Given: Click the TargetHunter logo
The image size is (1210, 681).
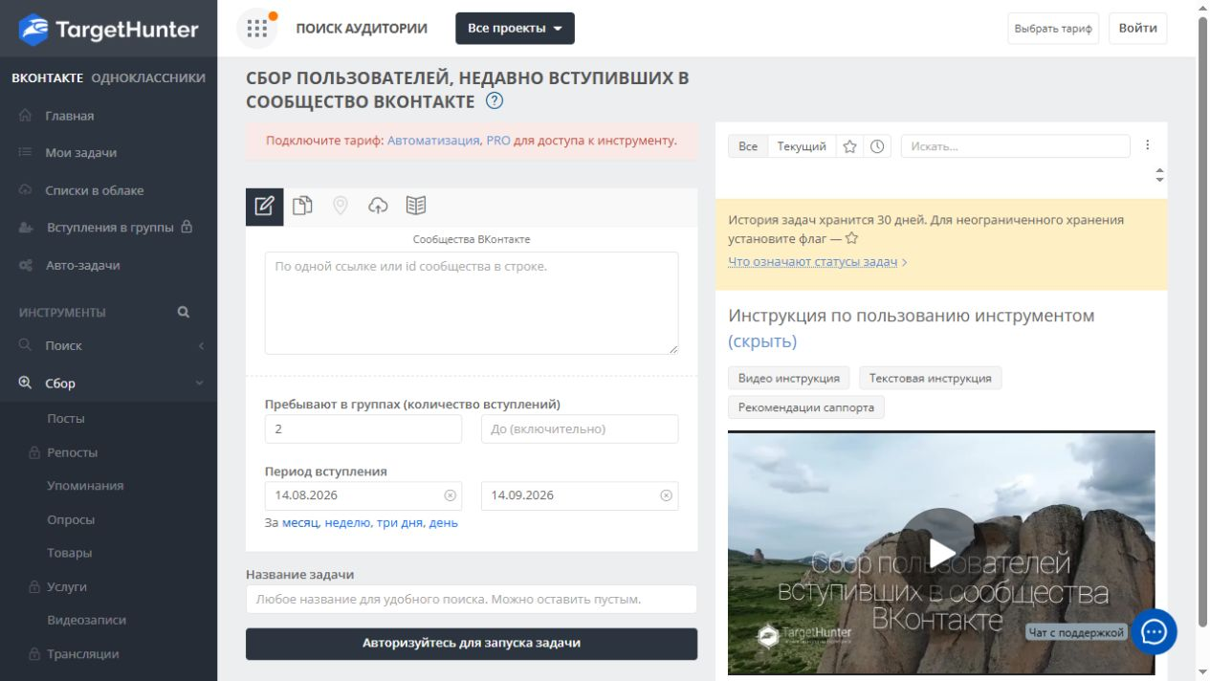Looking at the screenshot, I should coord(108,29).
